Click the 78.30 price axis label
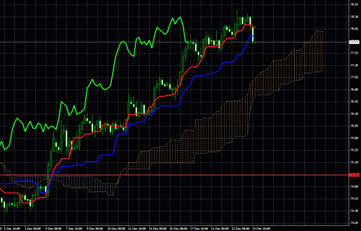The height and width of the screenshot is (231, 361). tap(354, 17)
